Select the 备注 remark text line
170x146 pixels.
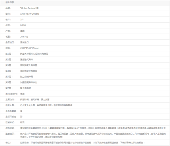[83, 143]
